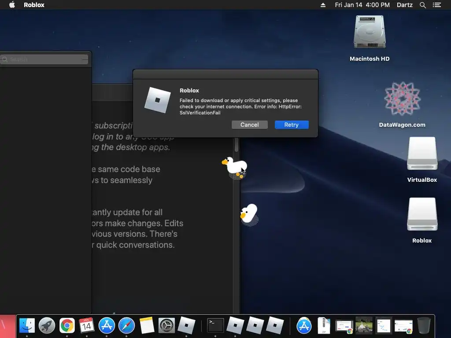This screenshot has width=451, height=338.
Task: Open App Store icon beside Calendar
Action: coord(107,326)
